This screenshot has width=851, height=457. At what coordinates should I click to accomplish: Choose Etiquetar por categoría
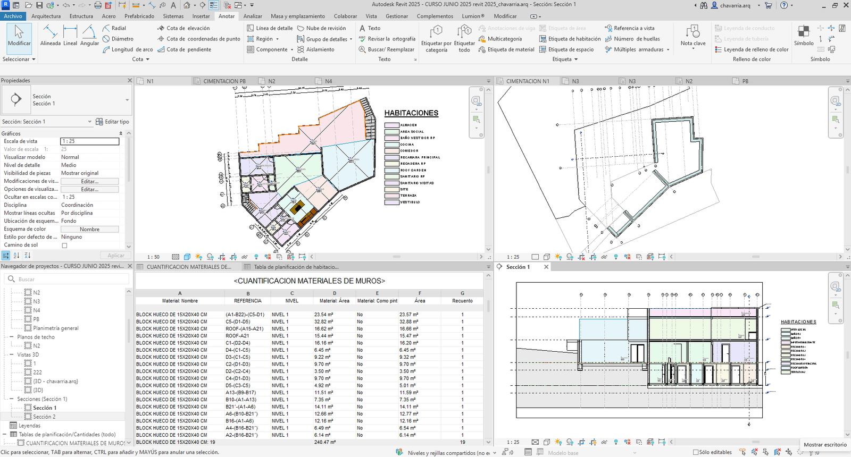[436, 38]
